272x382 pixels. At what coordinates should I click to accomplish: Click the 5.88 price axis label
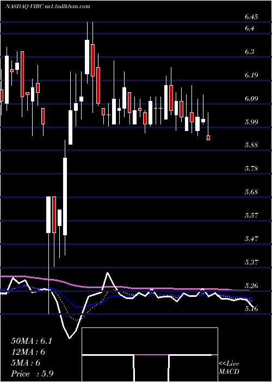(251, 145)
